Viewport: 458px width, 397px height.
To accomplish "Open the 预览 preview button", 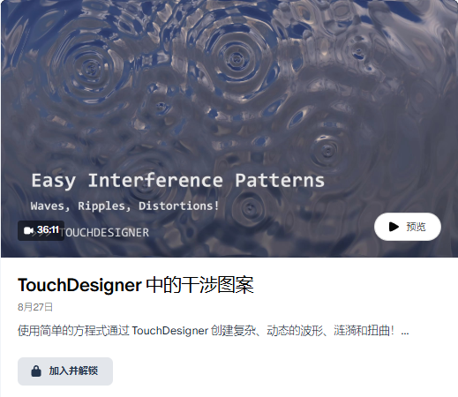I will [x=408, y=227].
